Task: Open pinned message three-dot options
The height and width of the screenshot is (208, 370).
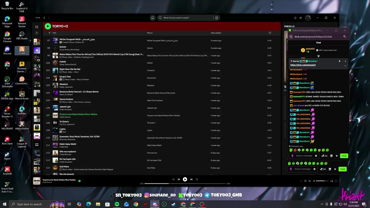Action: tap(345, 61)
